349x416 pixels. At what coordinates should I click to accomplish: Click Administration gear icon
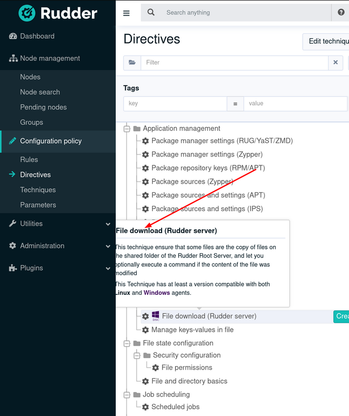[x=12, y=245]
